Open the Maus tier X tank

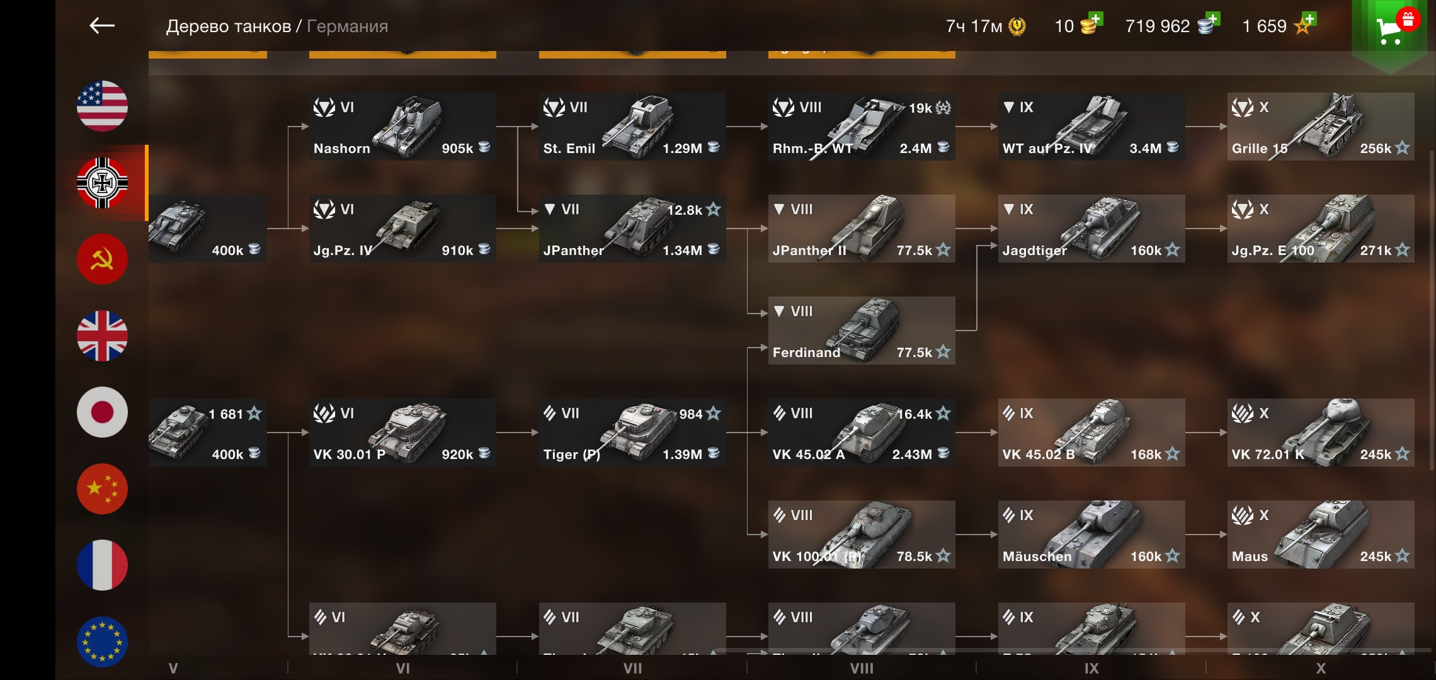(1321, 535)
